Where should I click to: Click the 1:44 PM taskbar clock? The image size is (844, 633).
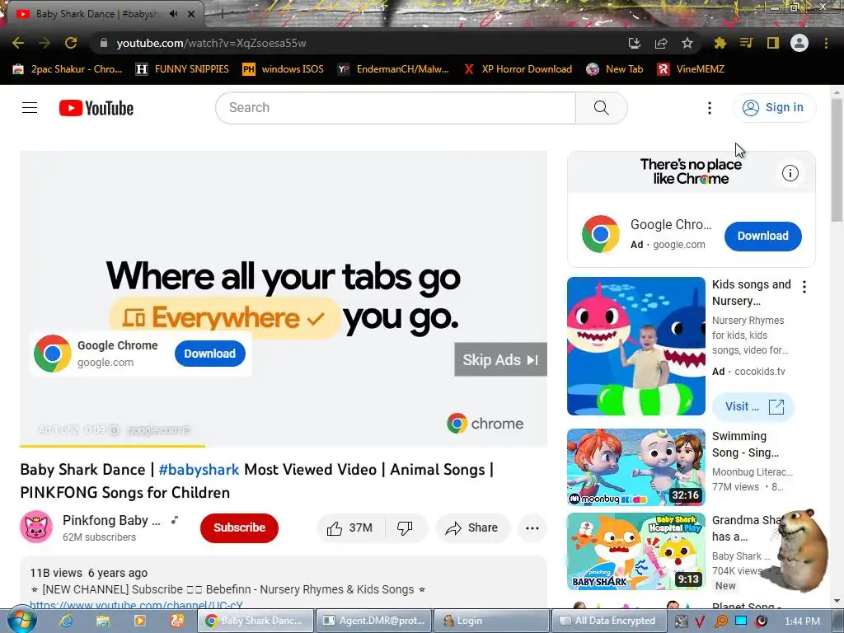(802, 621)
